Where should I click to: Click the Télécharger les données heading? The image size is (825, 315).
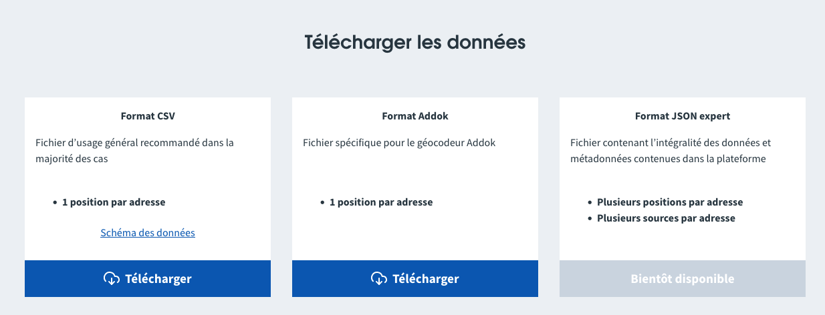(x=415, y=42)
